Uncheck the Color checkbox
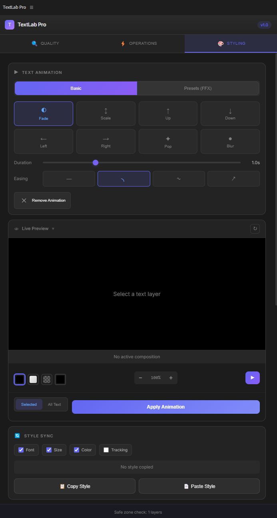The image size is (277, 518). click(x=77, y=450)
